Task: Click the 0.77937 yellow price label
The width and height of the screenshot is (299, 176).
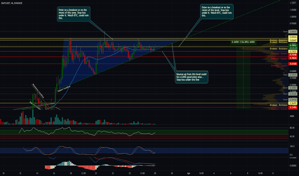Action: click(x=293, y=52)
